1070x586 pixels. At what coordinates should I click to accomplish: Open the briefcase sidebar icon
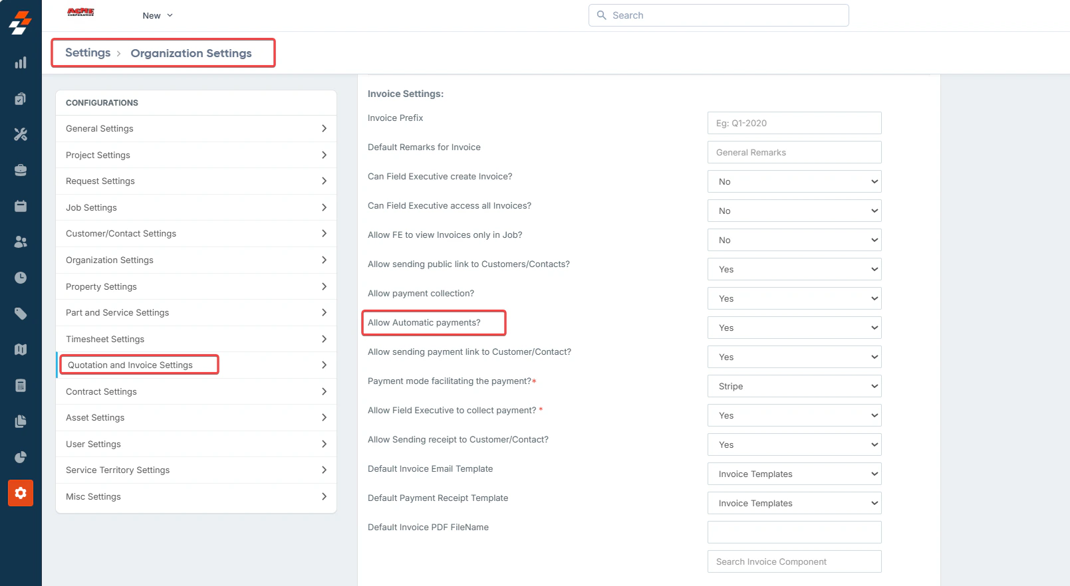21,170
